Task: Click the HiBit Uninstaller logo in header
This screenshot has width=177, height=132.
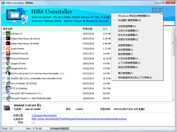Action: tap(17, 16)
